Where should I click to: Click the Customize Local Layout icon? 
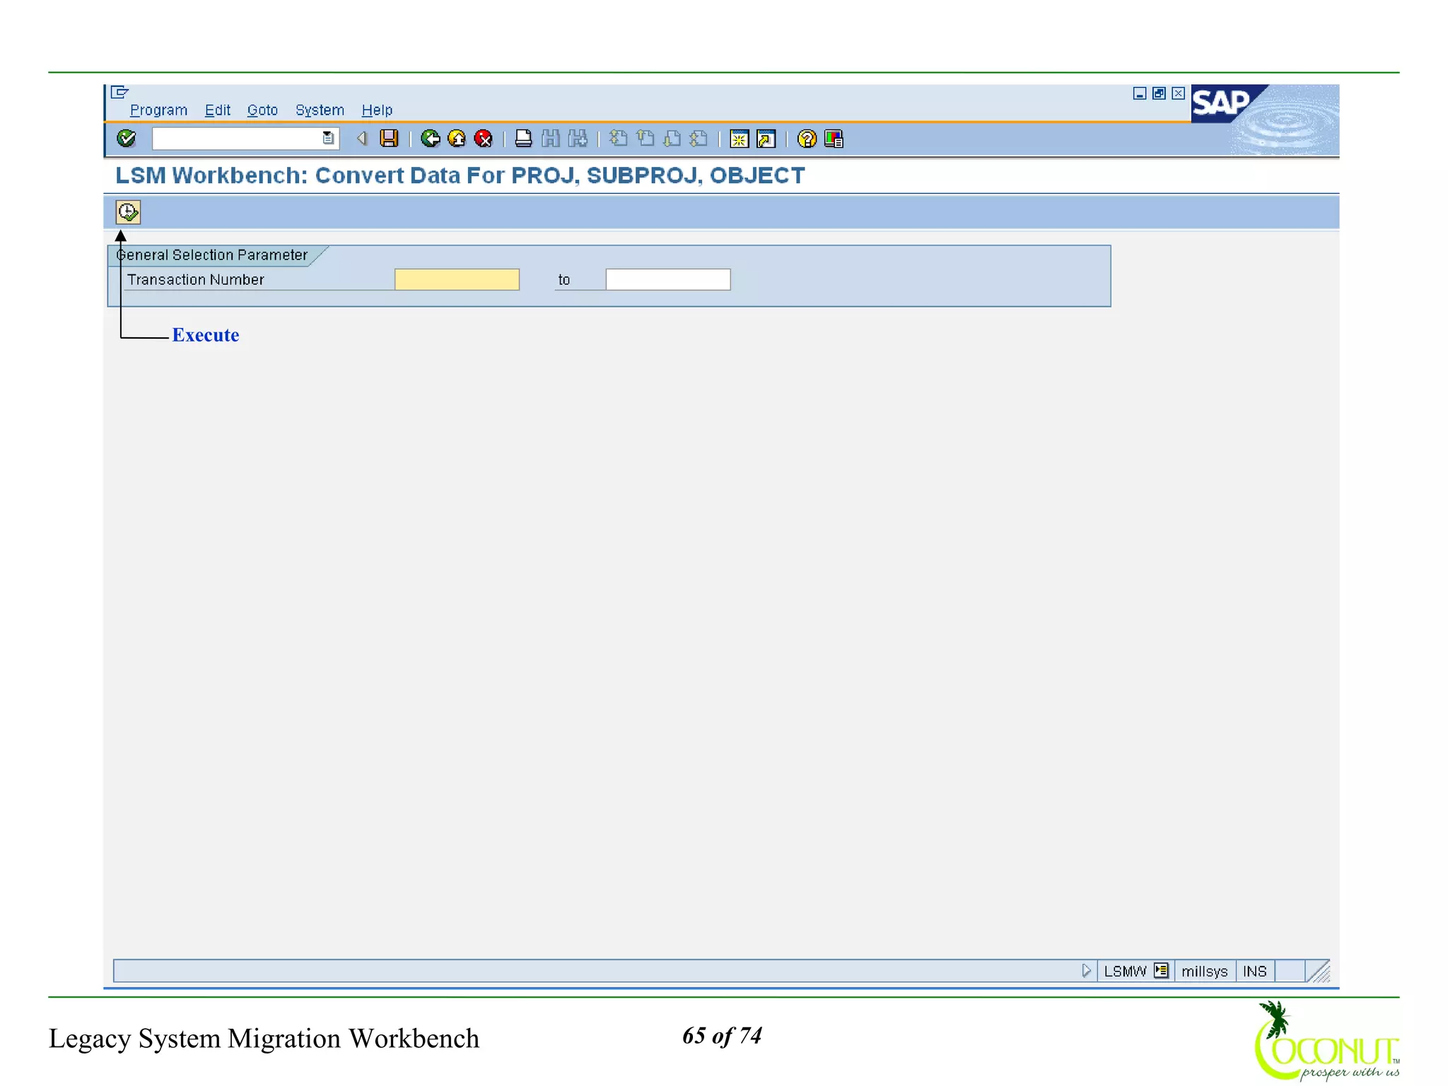pos(834,139)
